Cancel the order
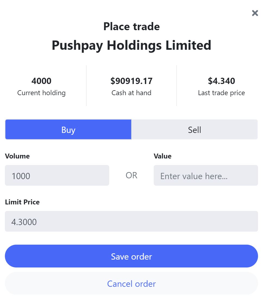The height and width of the screenshot is (302, 264). pos(131,284)
